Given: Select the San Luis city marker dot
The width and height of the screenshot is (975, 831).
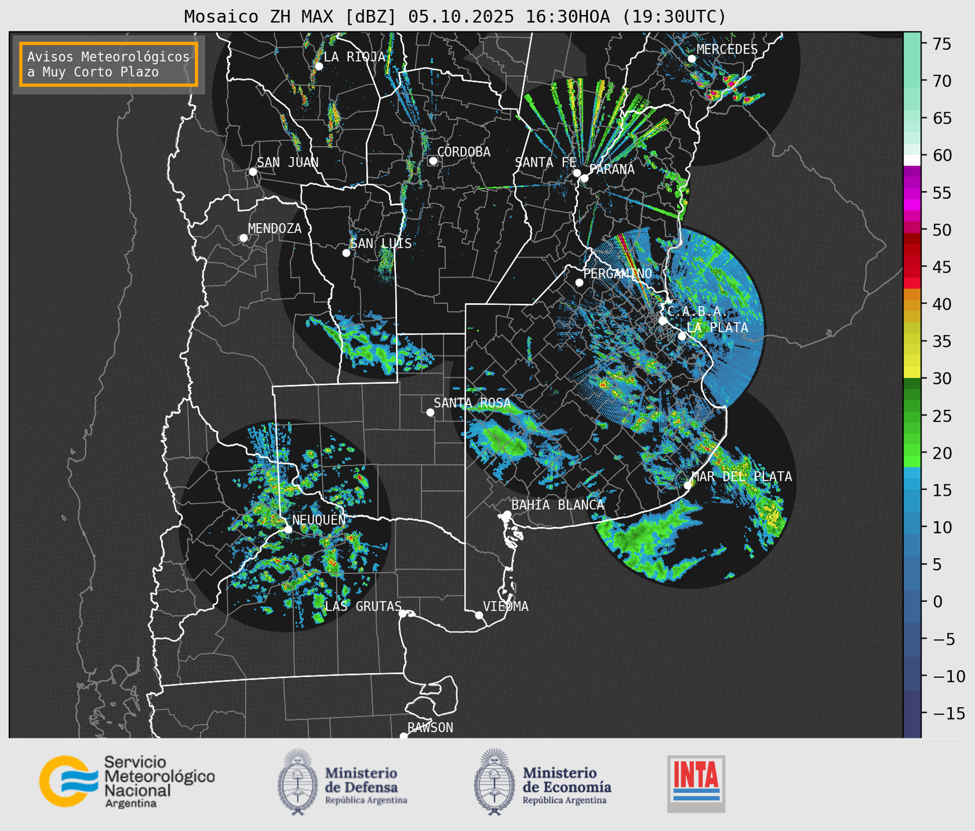Looking at the screenshot, I should [x=346, y=253].
